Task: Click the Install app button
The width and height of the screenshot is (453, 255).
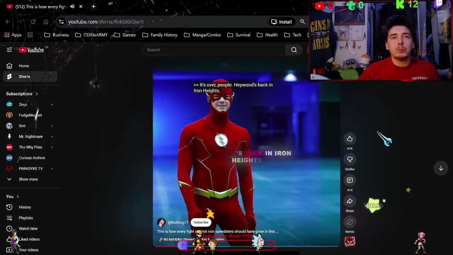Action: click(x=281, y=22)
